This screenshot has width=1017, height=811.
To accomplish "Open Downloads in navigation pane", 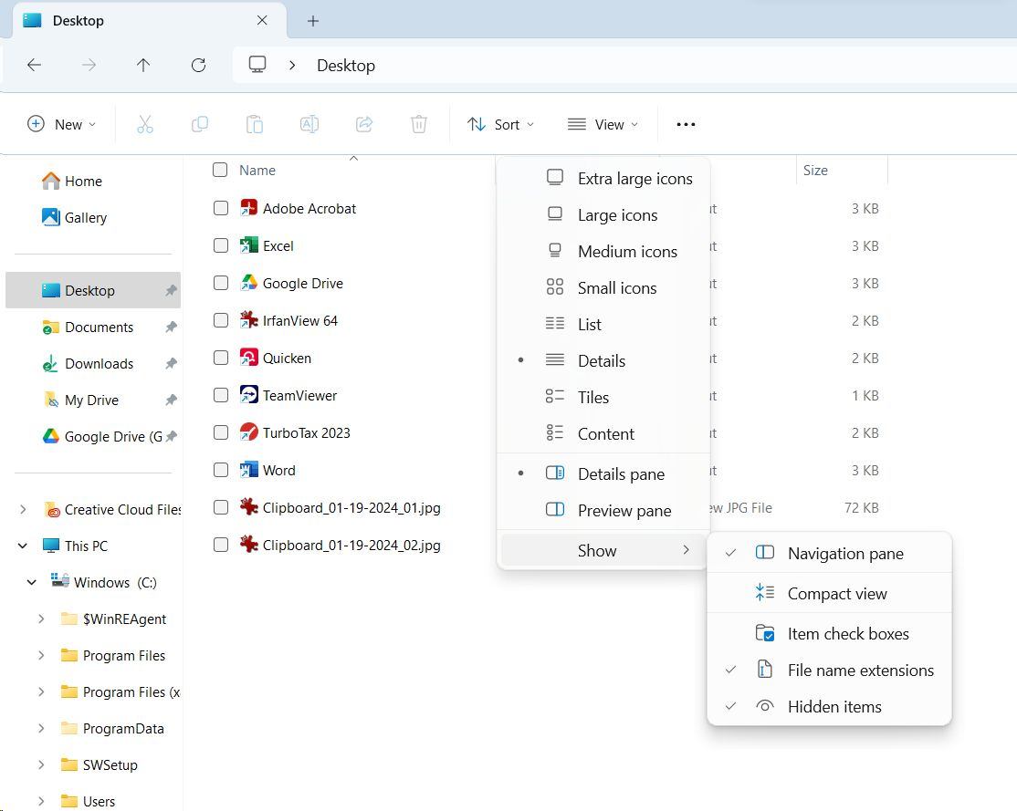I will coord(100,364).
